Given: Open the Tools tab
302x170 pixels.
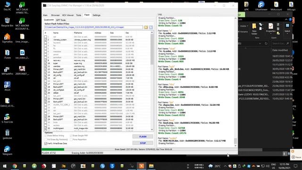Looking at the screenshot, I should pyautogui.click(x=79, y=15).
